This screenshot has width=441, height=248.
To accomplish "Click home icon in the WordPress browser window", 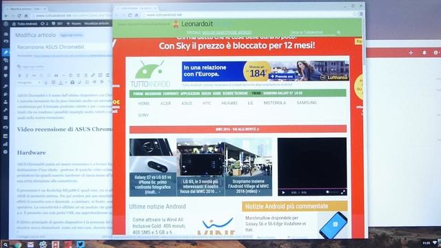I will tap(26, 16).
